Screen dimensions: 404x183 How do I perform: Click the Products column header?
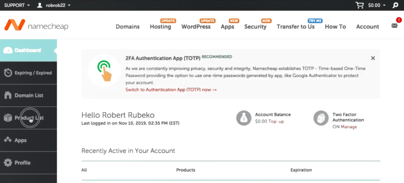point(185,170)
